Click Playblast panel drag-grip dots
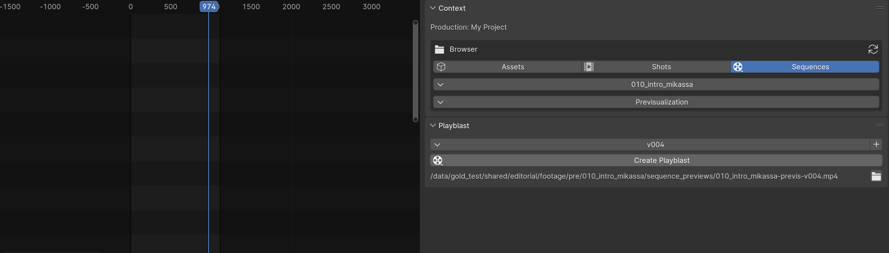The height and width of the screenshot is (253, 889). coord(880,125)
